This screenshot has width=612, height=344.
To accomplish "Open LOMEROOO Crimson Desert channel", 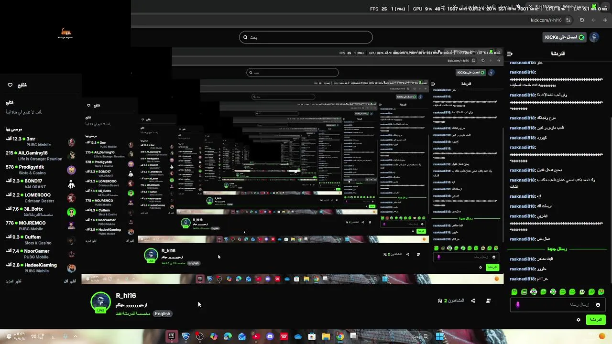I will (41, 198).
